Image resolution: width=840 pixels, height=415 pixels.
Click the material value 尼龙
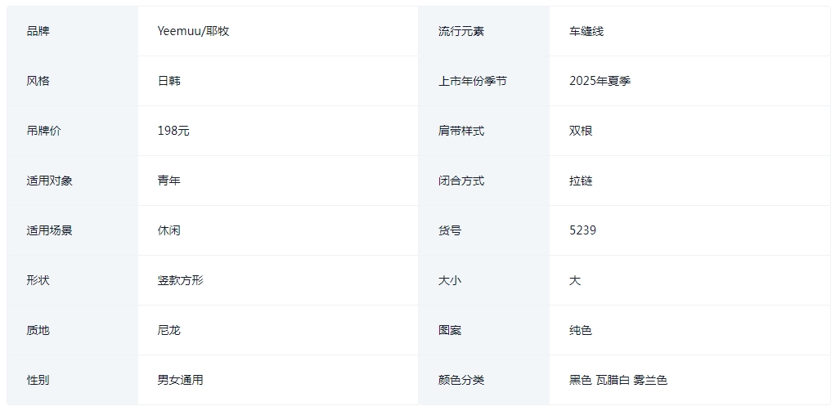[168, 330]
